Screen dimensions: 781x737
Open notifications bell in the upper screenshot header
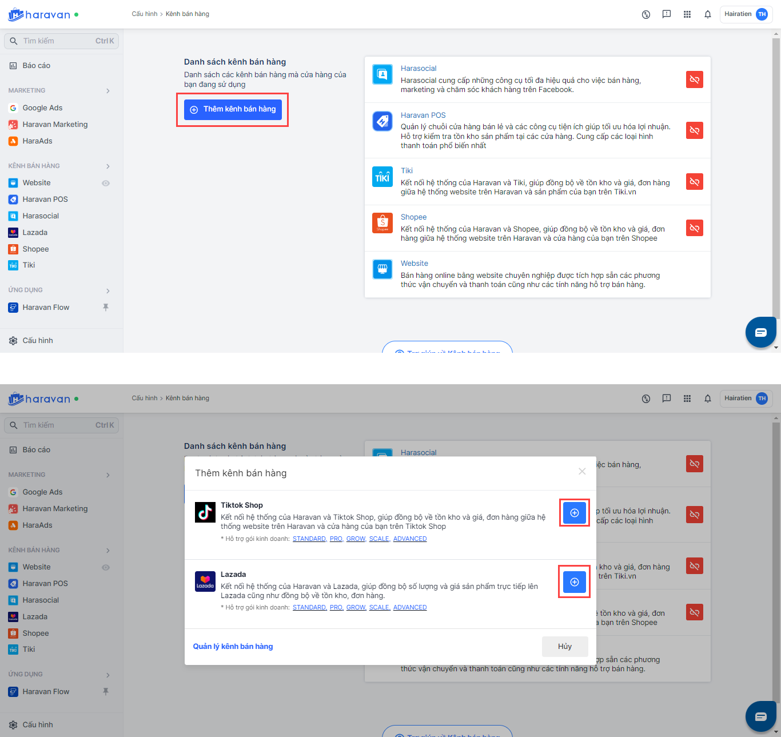coord(708,14)
